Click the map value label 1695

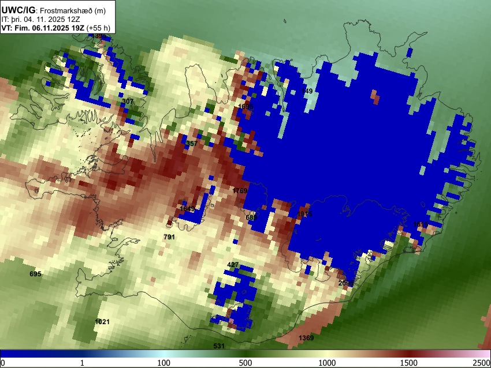245,107
